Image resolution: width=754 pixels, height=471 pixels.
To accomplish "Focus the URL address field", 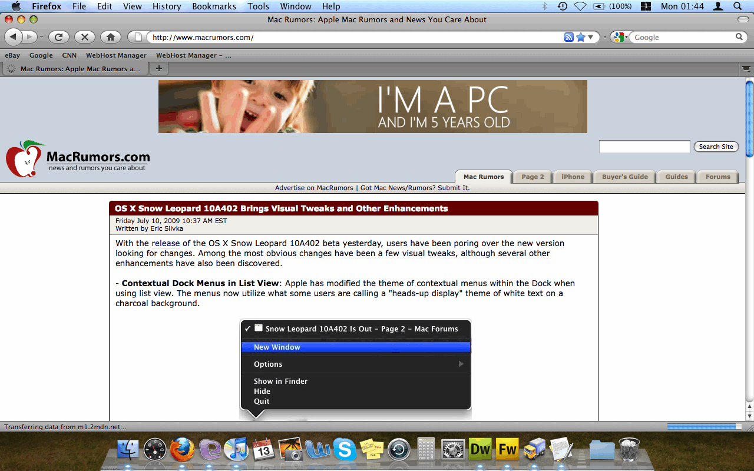I will [353, 37].
